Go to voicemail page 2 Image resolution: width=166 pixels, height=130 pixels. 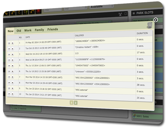tap(76, 103)
